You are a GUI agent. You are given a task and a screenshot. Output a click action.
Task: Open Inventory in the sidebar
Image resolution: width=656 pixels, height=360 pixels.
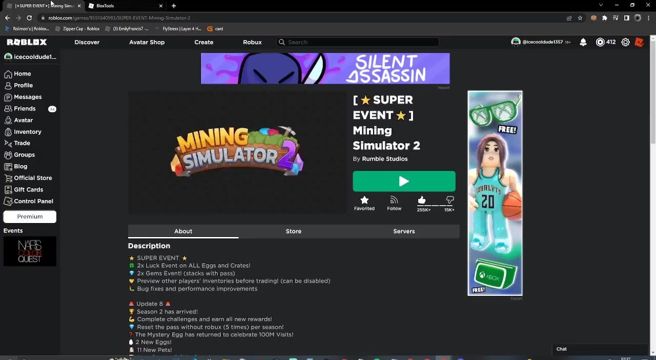tap(23, 132)
